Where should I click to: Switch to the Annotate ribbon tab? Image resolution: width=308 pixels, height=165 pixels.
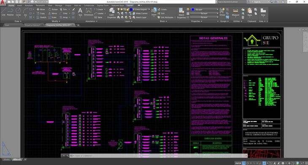[x=29, y=5]
